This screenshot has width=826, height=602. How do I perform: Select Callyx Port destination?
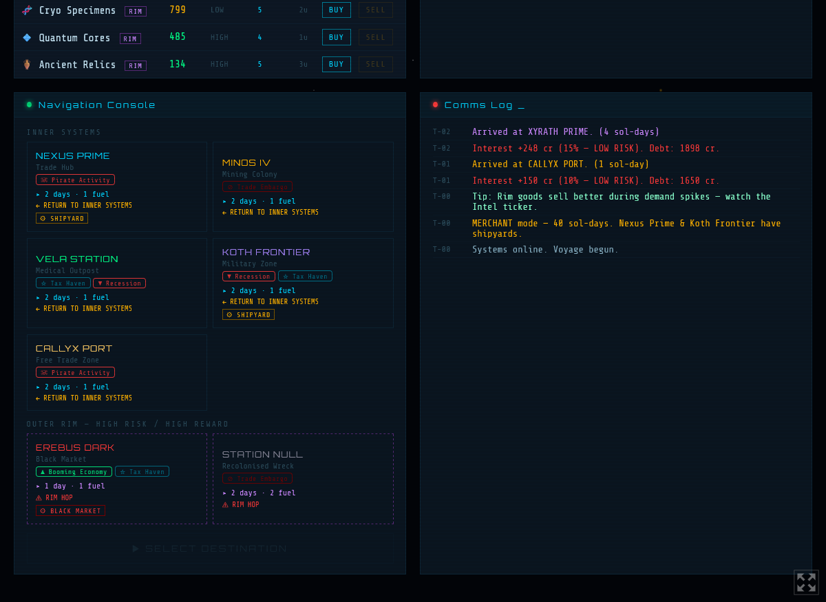coord(117,373)
